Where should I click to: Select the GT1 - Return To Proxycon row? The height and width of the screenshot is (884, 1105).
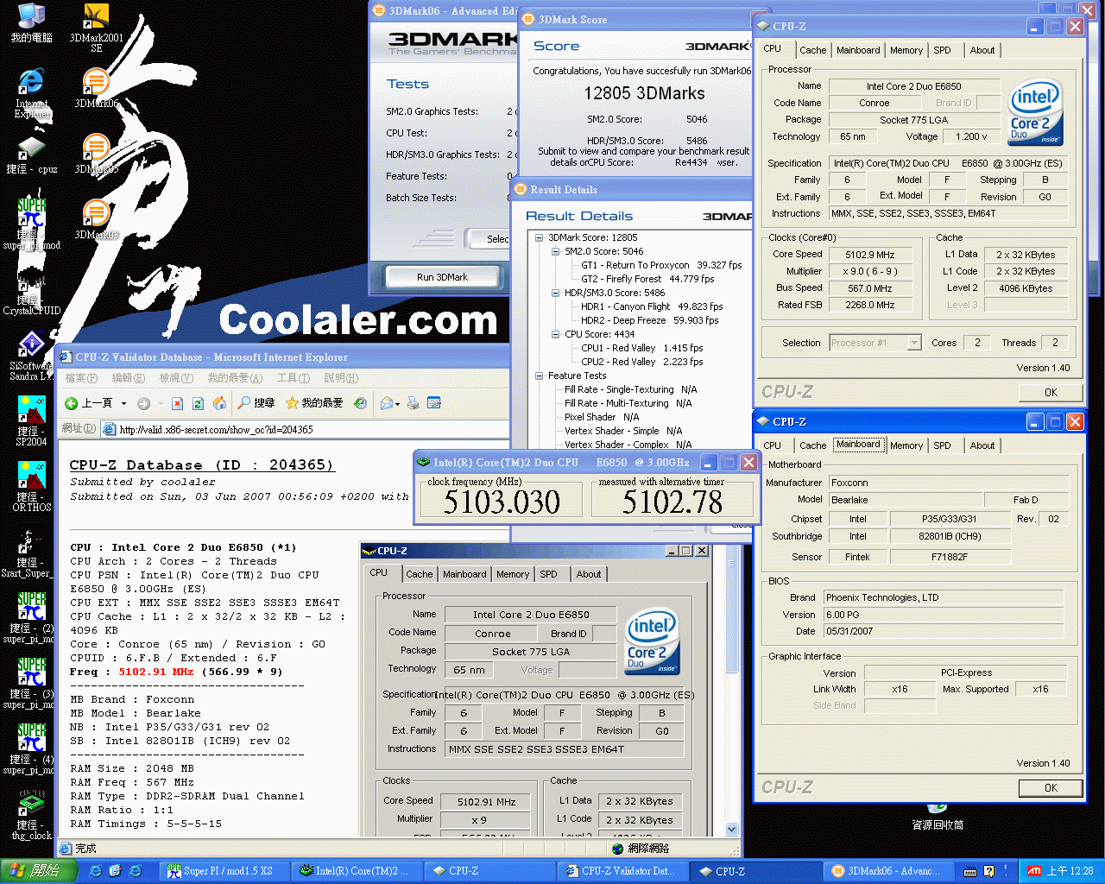(661, 265)
